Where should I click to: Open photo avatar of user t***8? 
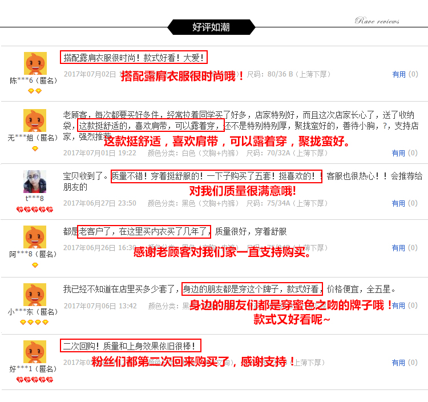pos(35,182)
